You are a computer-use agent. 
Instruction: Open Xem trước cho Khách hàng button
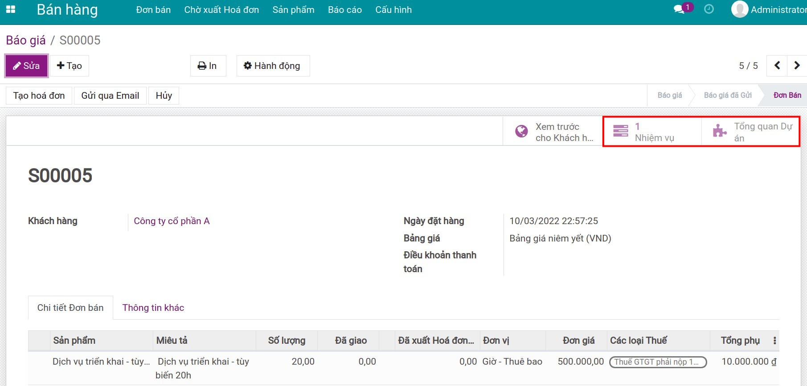click(553, 132)
